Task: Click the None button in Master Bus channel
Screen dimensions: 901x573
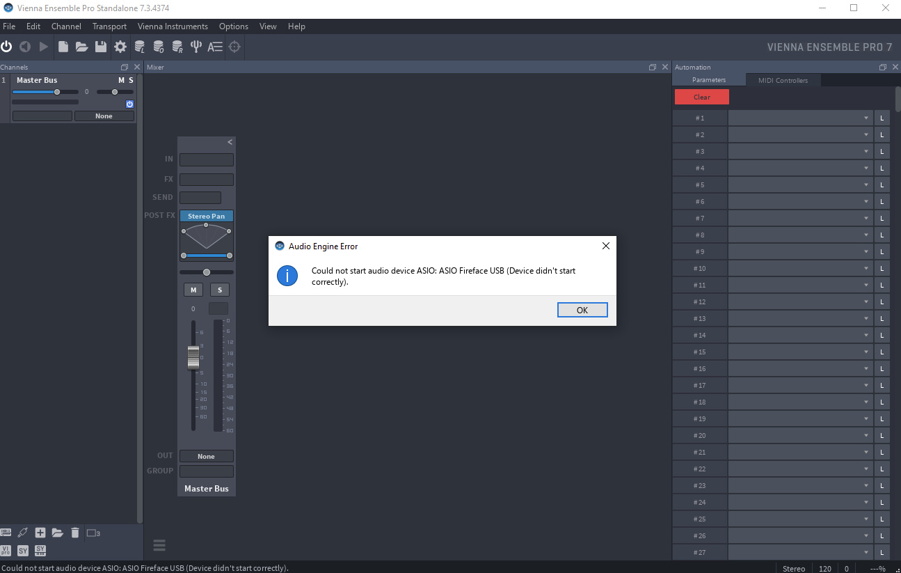Action: click(104, 116)
